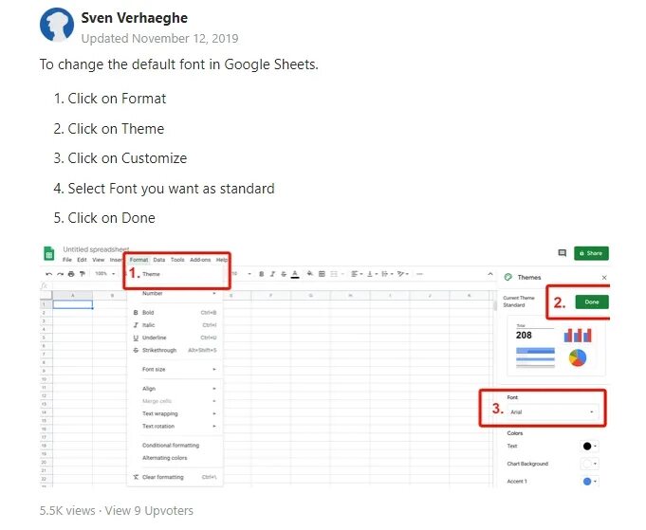Click the Fill color toolbar icon

310,274
